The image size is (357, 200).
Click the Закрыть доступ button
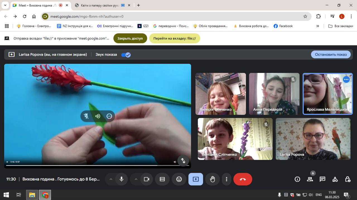tap(130, 38)
